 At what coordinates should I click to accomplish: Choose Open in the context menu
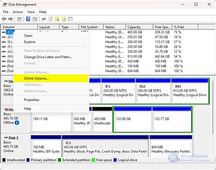click(51, 35)
